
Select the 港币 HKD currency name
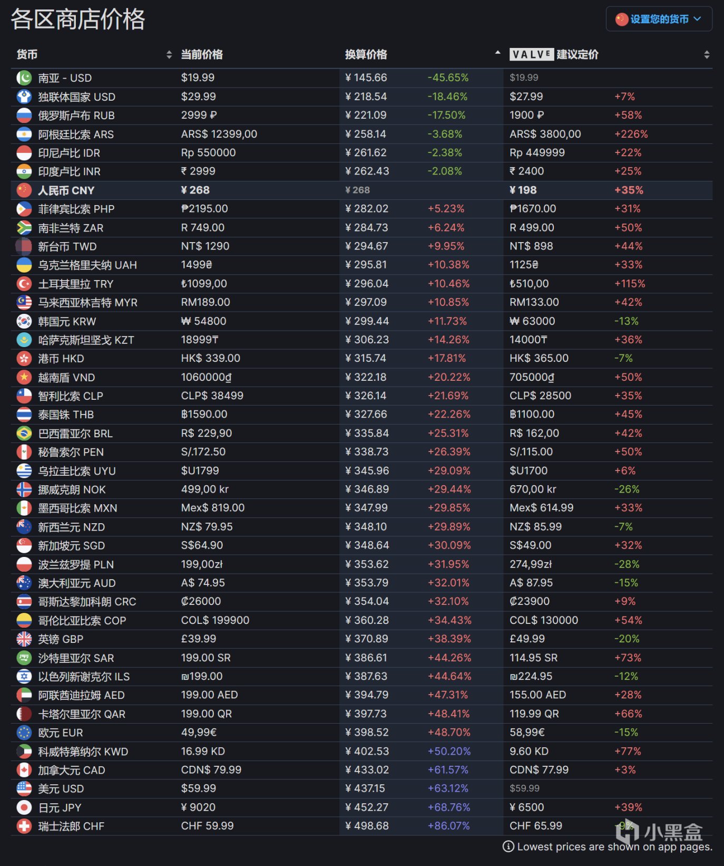(61, 359)
